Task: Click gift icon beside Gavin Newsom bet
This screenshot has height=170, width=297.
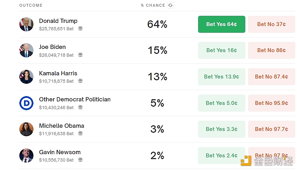Action: (x=81, y=160)
